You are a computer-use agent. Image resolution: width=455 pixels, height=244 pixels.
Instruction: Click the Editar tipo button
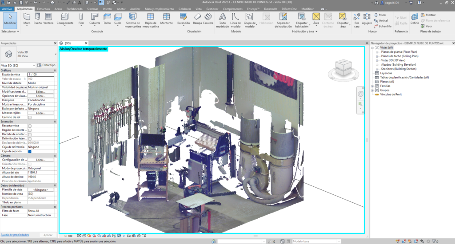point(46,65)
